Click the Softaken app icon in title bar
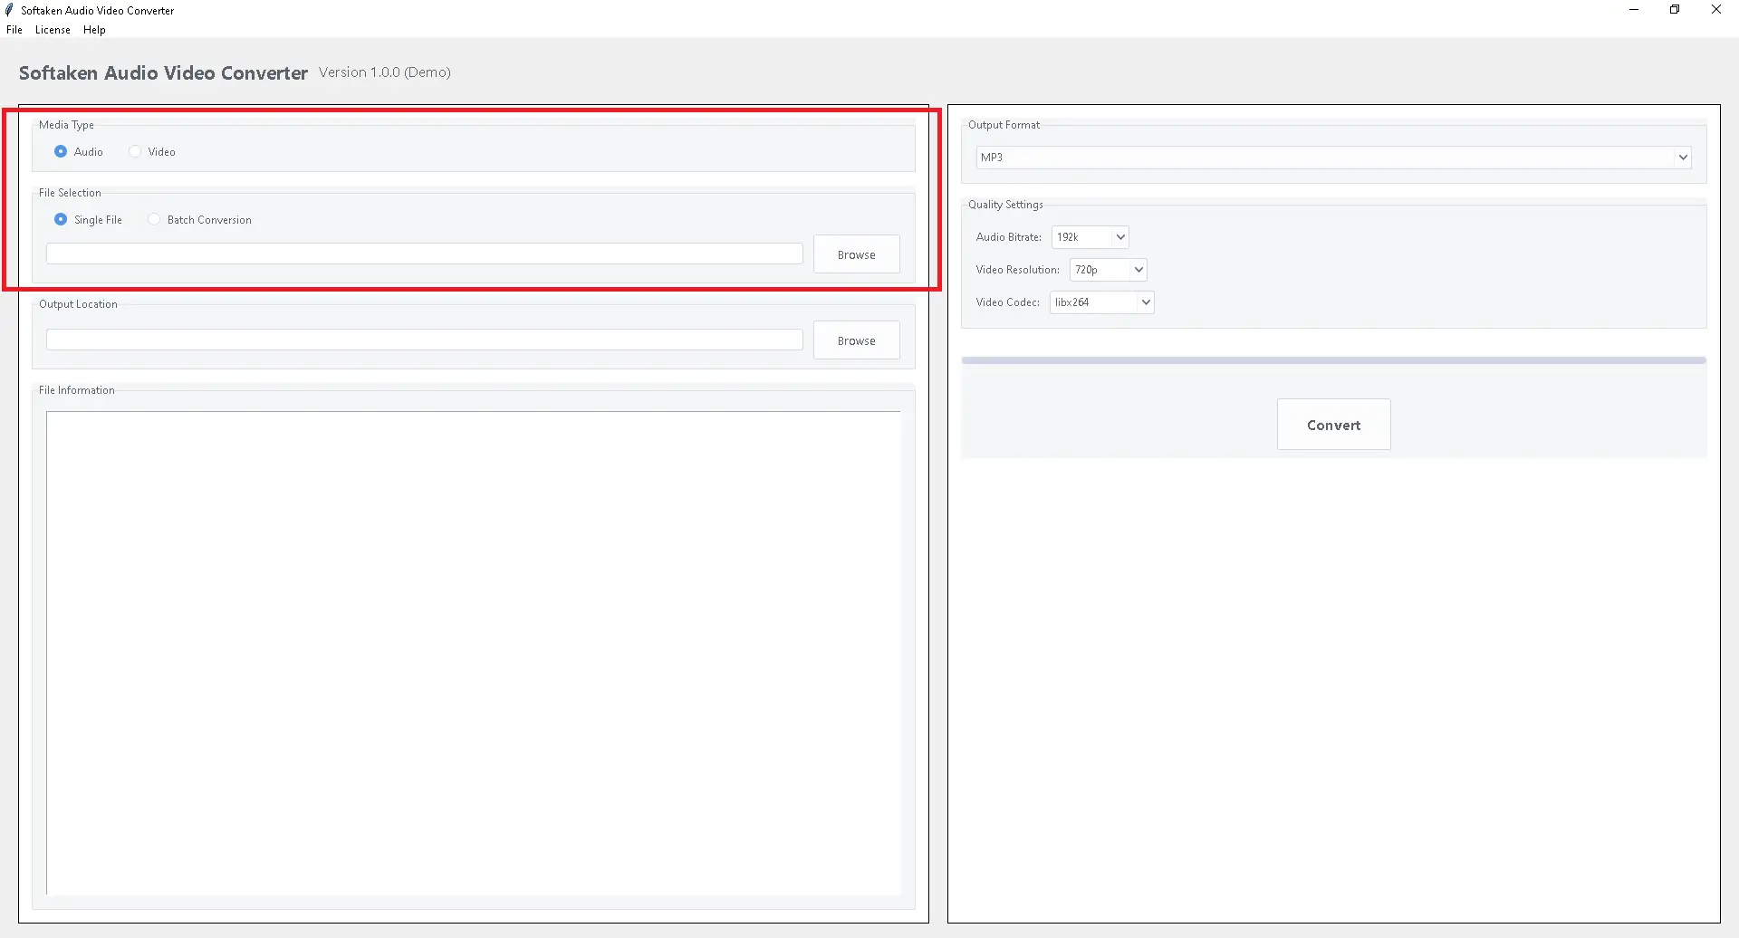 click(10, 10)
